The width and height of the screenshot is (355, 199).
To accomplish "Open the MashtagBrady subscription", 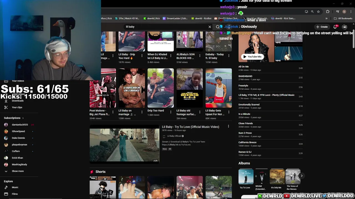I will 19,164.
